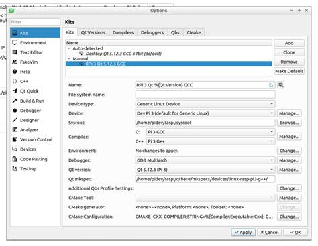This screenshot has height=246, width=318.
Task: Open the Devices settings icon
Action: pos(15,149)
